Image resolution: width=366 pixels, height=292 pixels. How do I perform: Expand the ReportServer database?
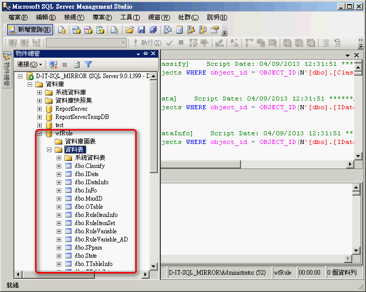coord(39,109)
